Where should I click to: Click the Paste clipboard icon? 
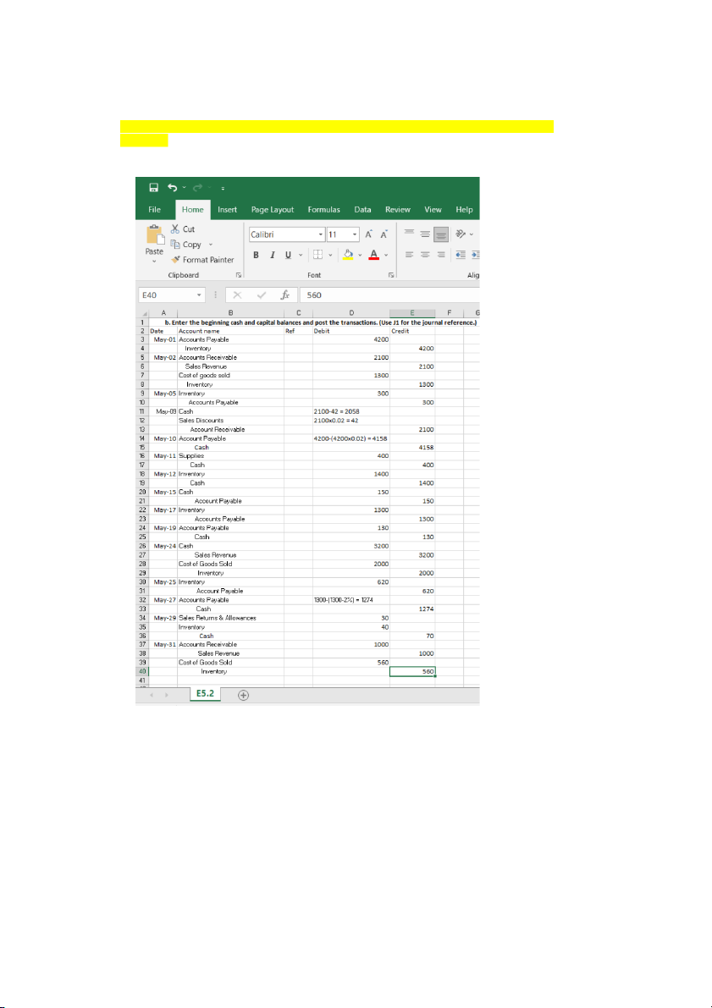(x=154, y=237)
